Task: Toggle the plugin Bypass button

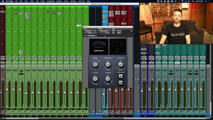Action: (x=119, y=31)
